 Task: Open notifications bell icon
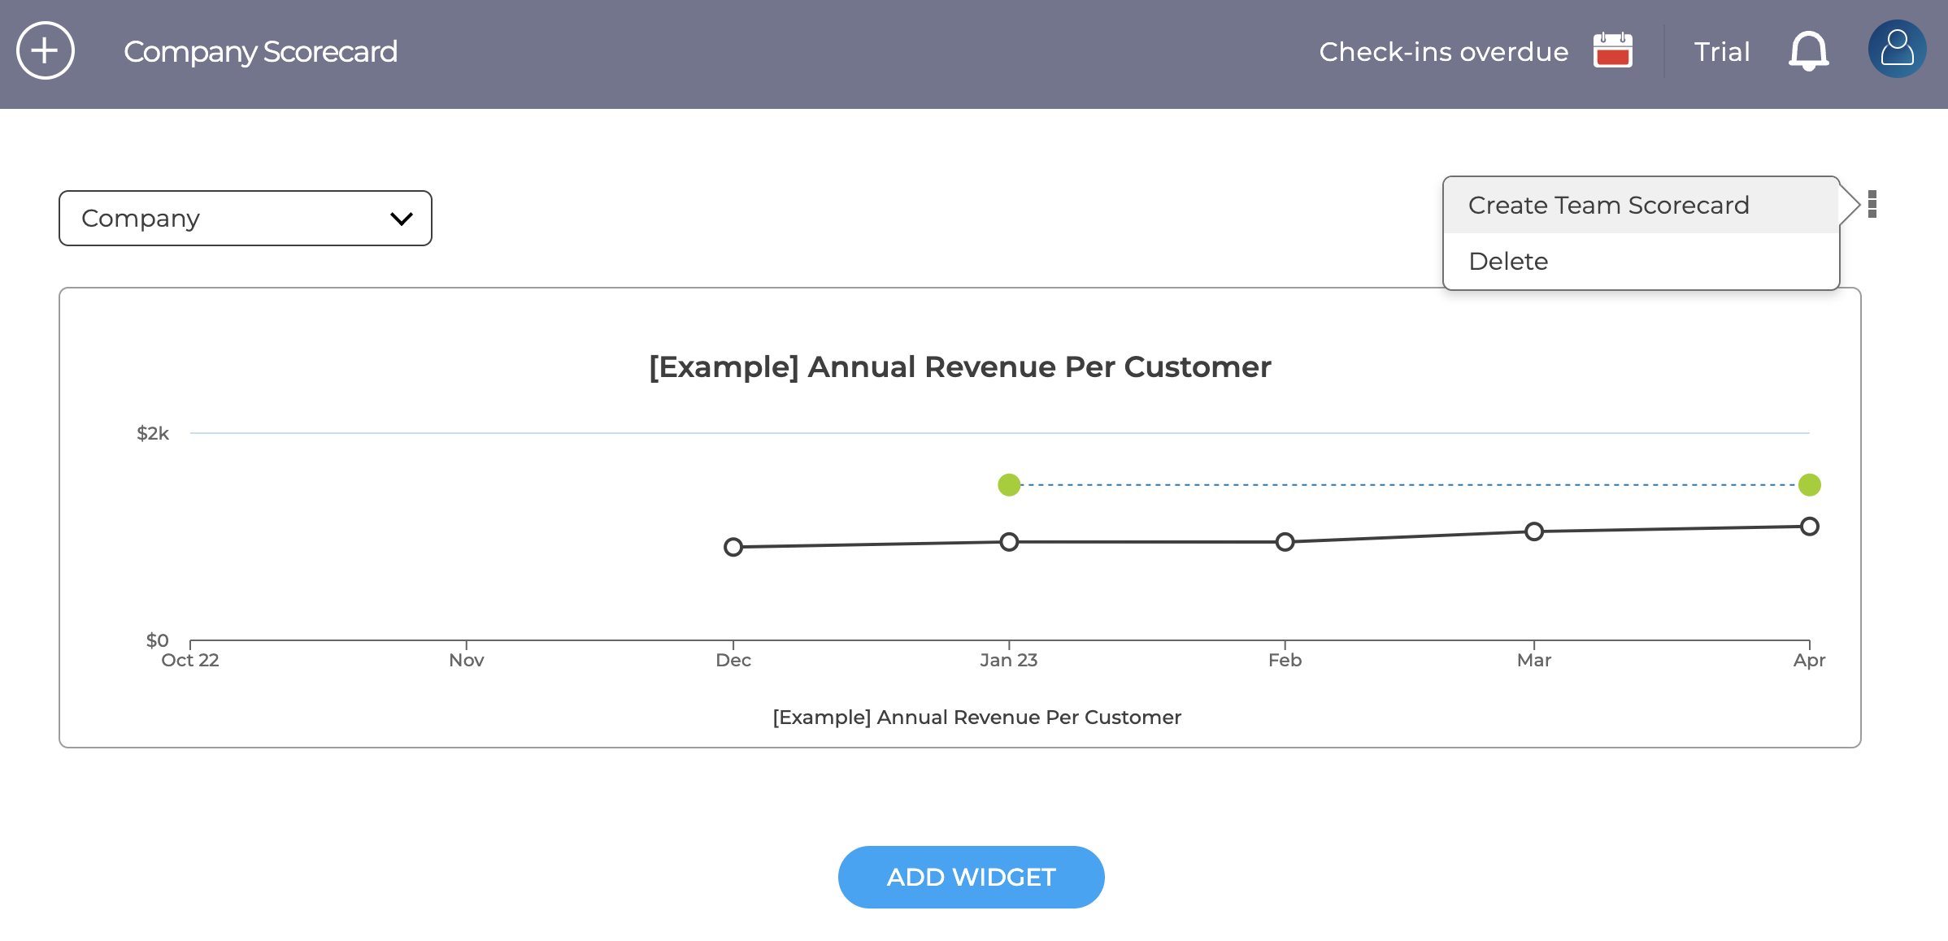(x=1809, y=50)
